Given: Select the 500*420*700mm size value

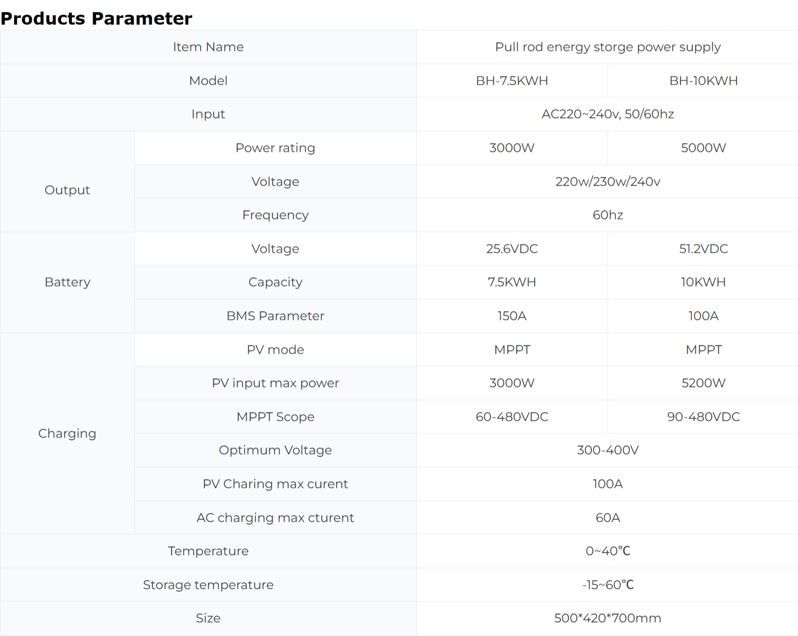Looking at the screenshot, I should [608, 618].
